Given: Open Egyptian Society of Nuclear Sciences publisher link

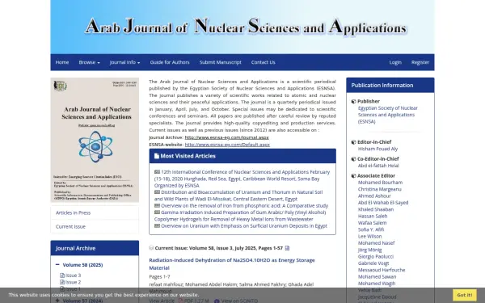Looking at the screenshot, I should point(387,115).
